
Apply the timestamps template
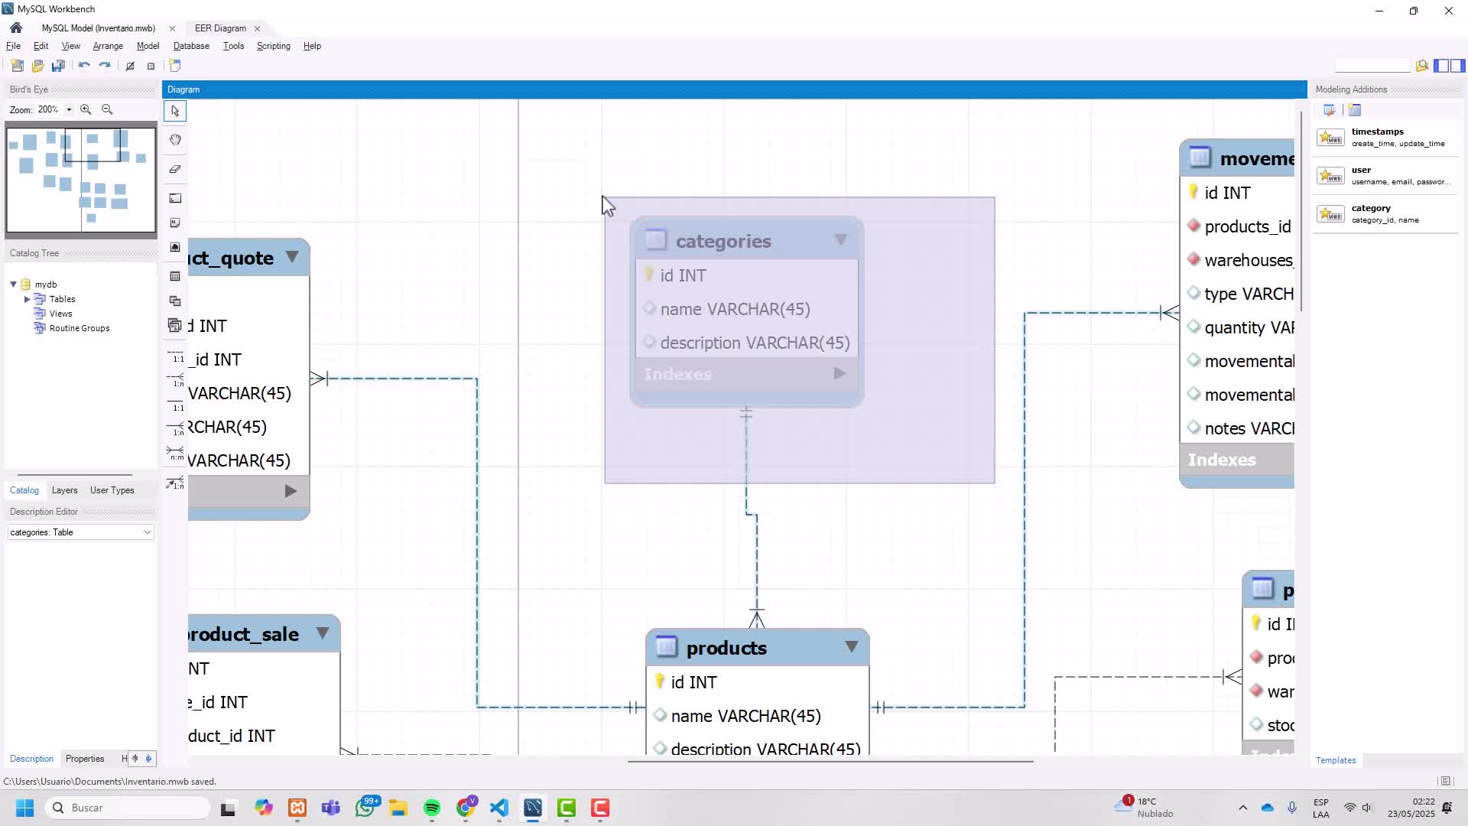click(x=1384, y=138)
